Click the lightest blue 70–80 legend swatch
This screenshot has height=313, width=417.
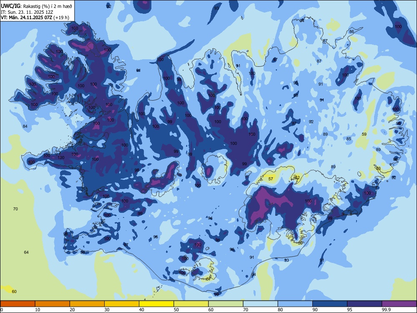click(x=261, y=304)
